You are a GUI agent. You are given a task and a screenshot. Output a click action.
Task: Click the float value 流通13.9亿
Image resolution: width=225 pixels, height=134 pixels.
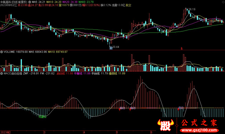(118, 5)
